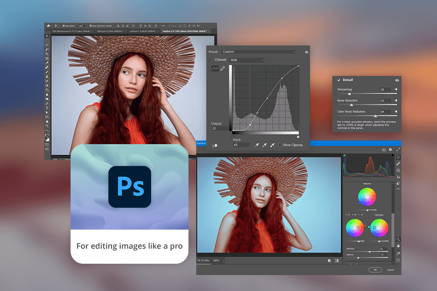Select Camera Raw Hand tool
The width and height of the screenshot is (437, 291).
click(x=398, y=246)
